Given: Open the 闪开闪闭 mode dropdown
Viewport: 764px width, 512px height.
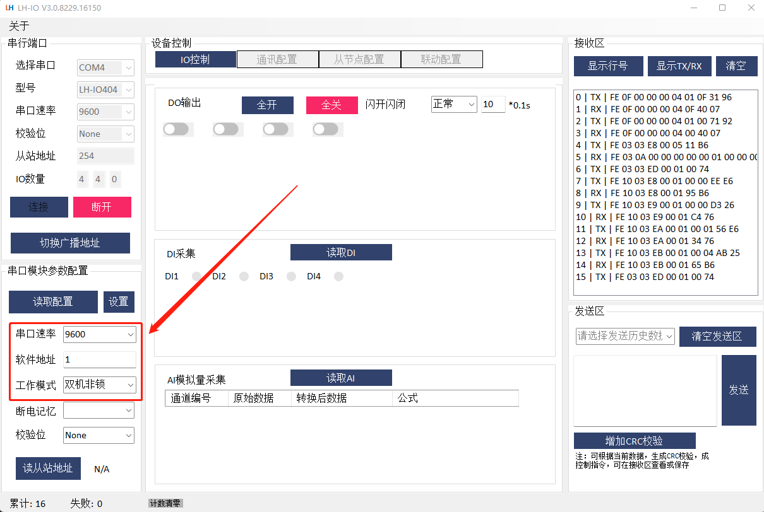Looking at the screenshot, I should click(453, 105).
